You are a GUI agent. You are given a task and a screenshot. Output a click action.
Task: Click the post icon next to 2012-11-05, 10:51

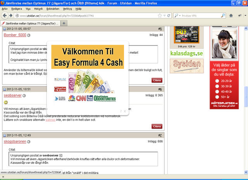coord(5,90)
